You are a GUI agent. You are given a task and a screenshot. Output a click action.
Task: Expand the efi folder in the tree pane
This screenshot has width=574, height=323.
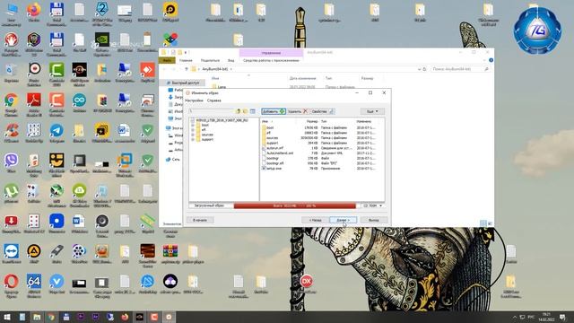point(193,130)
